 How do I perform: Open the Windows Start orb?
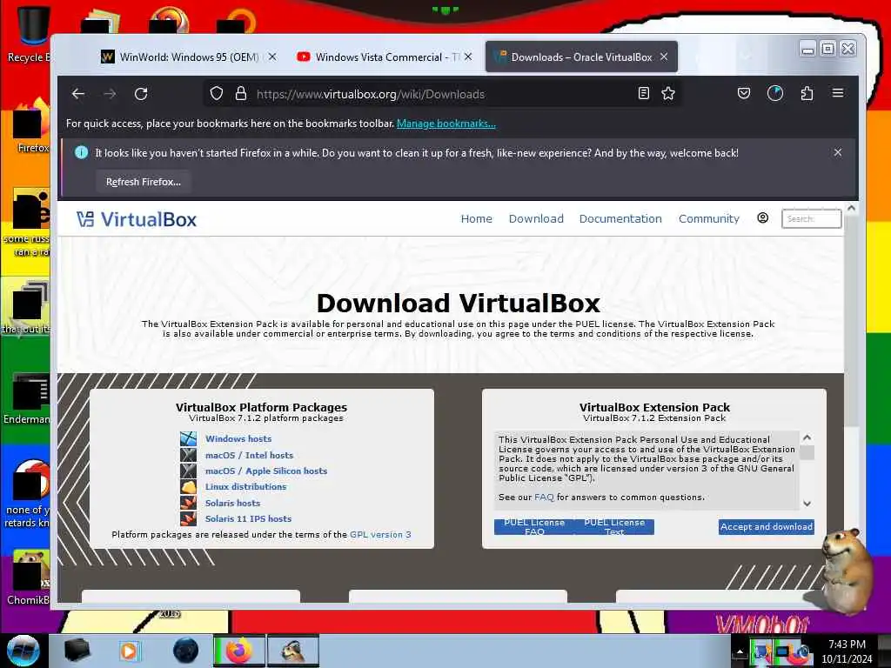point(23,651)
